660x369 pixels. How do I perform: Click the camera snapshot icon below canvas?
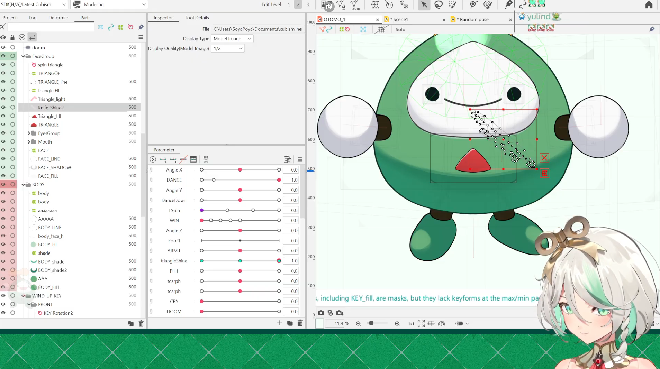[x=321, y=313]
